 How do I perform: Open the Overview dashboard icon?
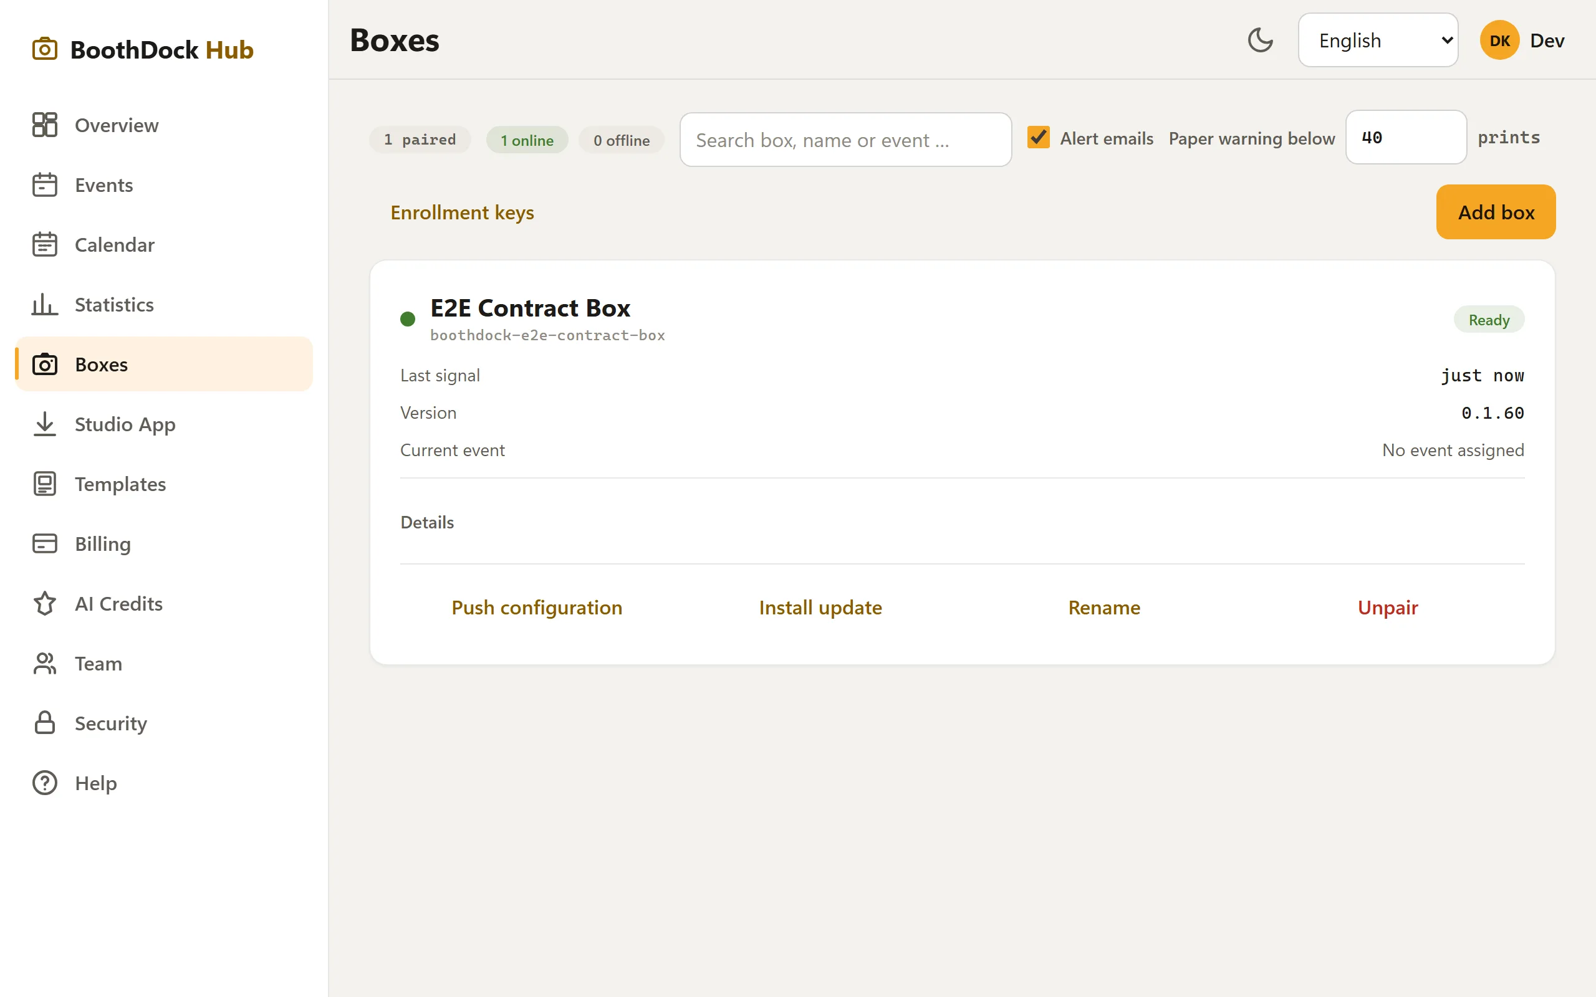point(45,125)
